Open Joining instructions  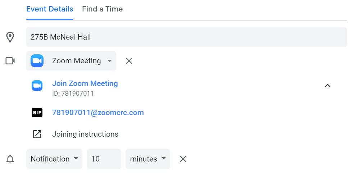pyautogui.click(x=85, y=134)
